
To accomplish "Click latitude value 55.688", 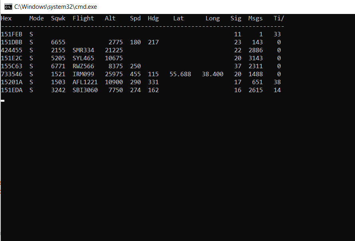I will pos(180,74).
